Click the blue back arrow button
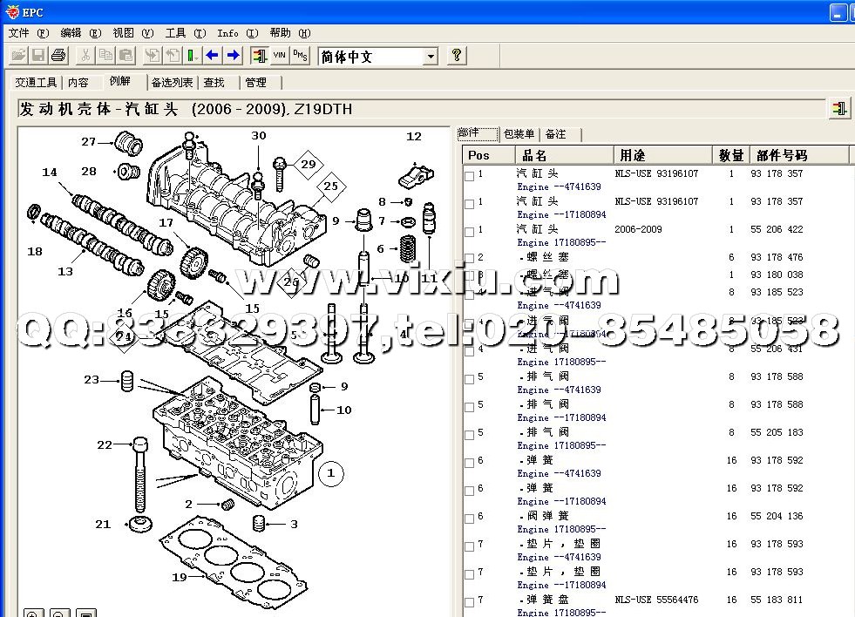 [212, 56]
